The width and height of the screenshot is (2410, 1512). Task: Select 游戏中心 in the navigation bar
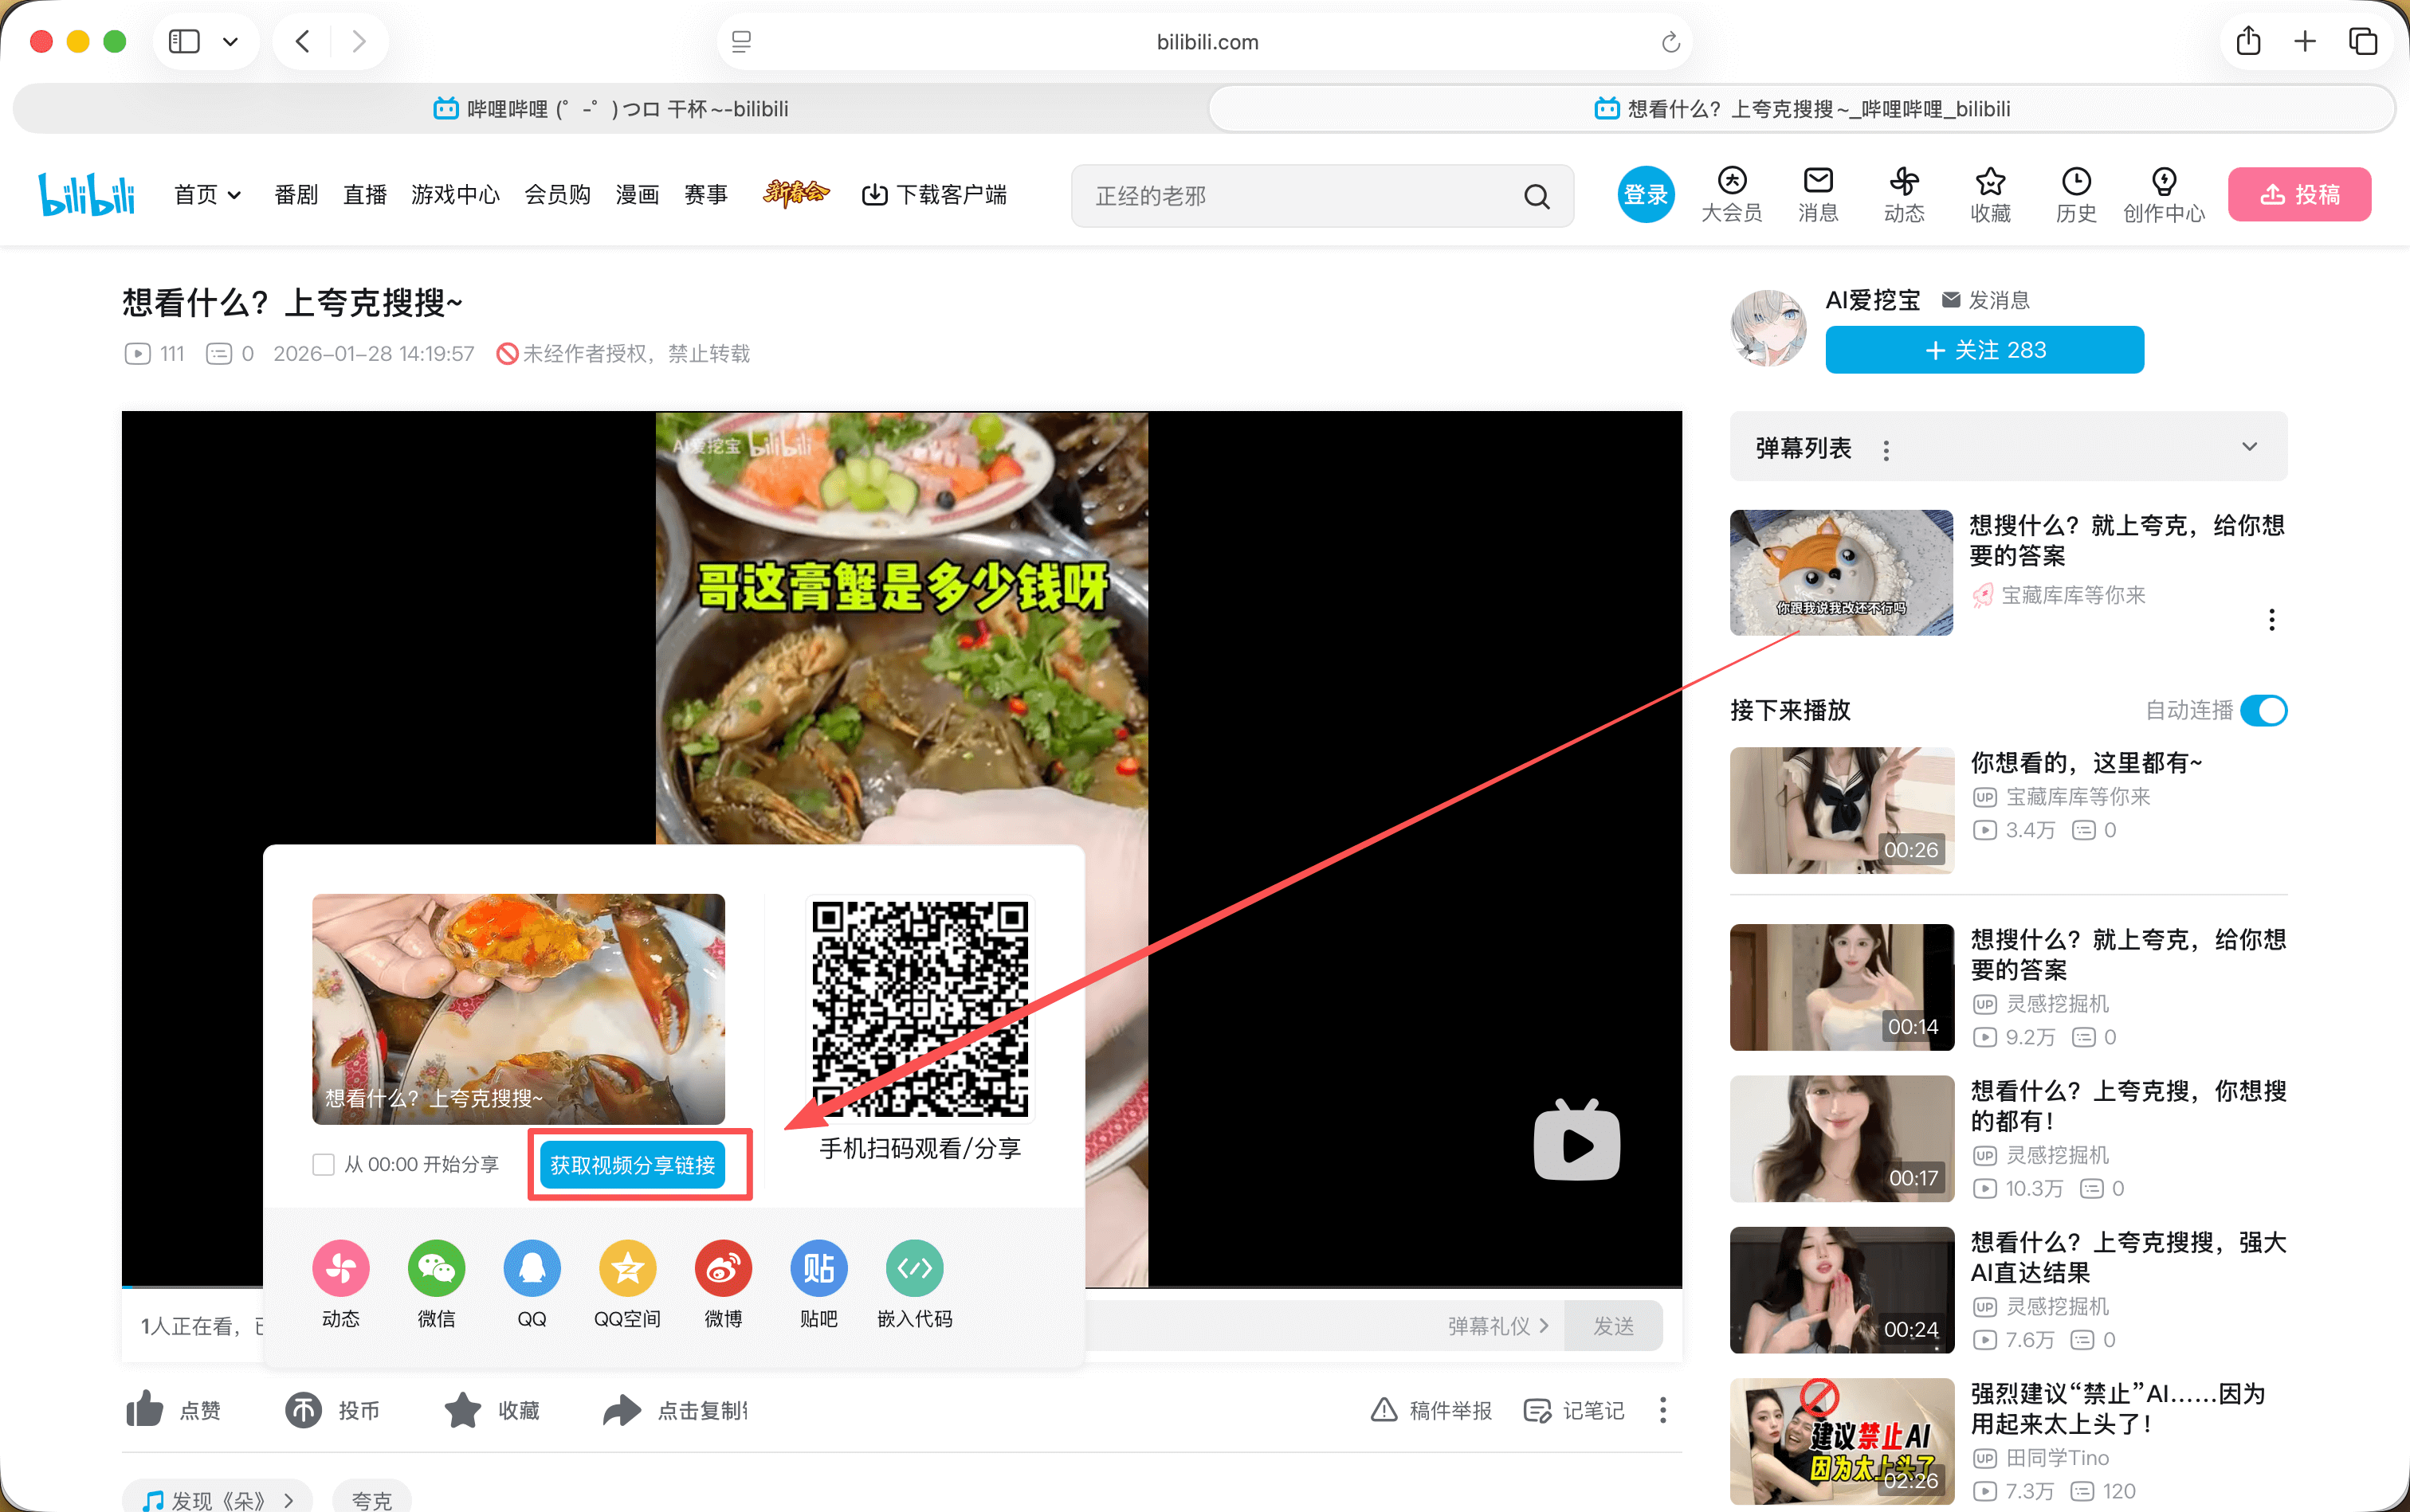coord(455,195)
